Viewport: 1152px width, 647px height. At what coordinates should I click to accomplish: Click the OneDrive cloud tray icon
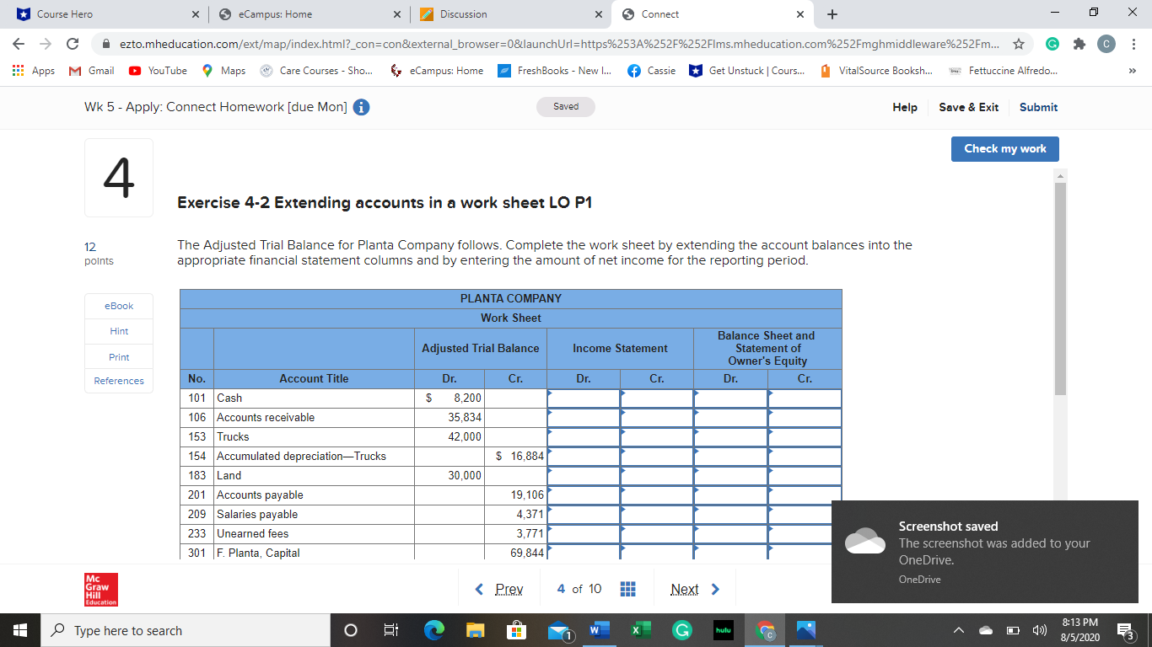click(986, 630)
